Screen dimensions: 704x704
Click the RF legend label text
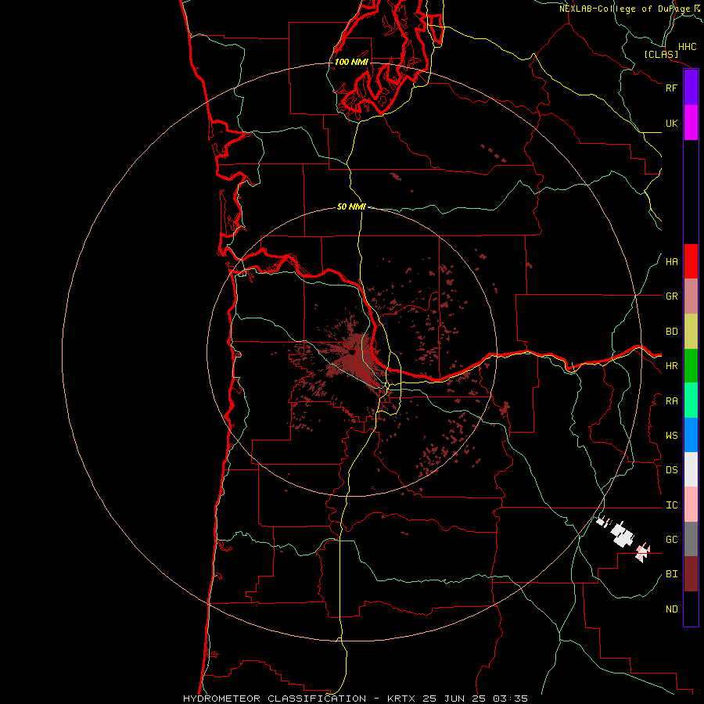click(x=671, y=88)
